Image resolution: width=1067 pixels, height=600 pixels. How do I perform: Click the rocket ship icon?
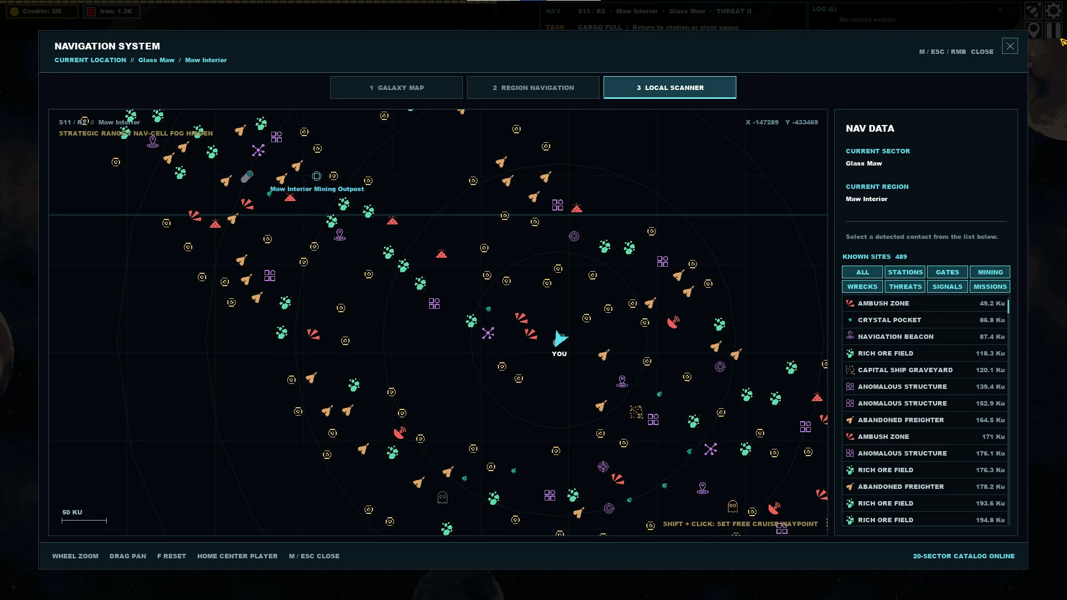[x=1033, y=11]
